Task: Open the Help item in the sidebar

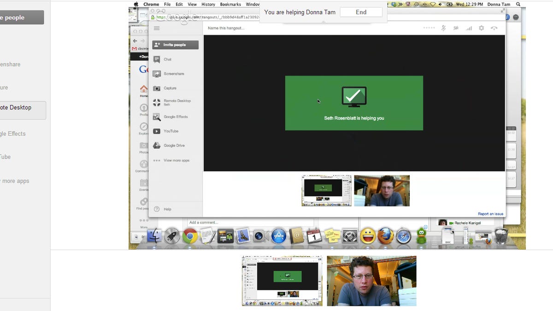Action: [x=167, y=209]
